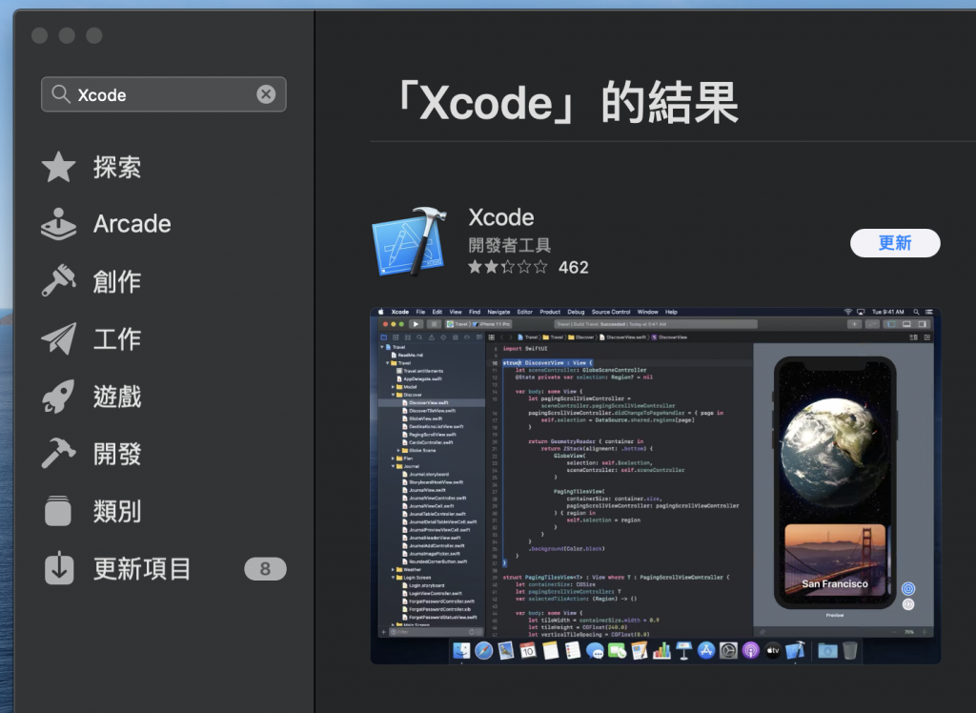Viewport: 976px width, 713px height.
Task: Open the Xcode app title link
Action: click(501, 217)
